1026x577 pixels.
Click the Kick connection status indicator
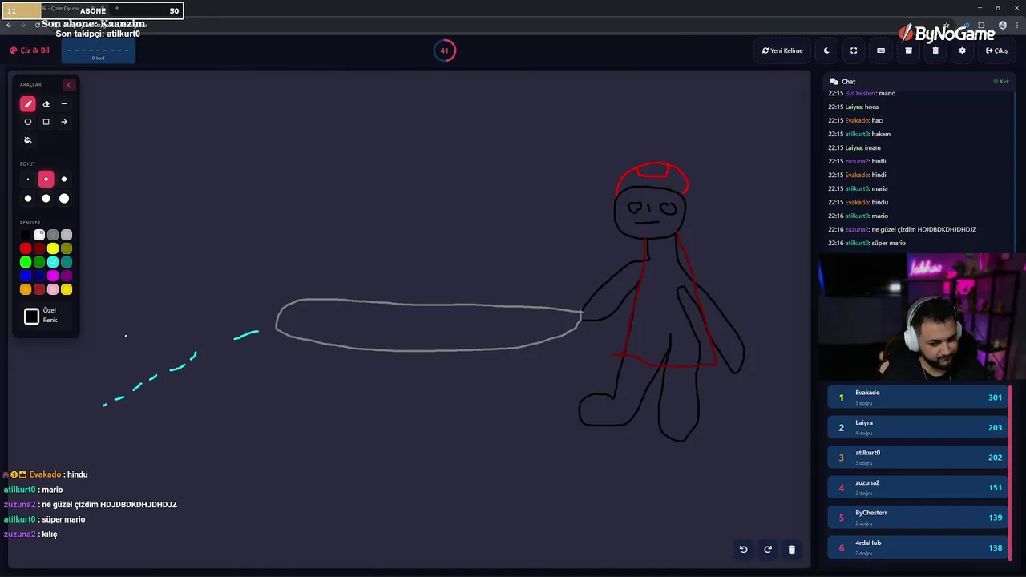point(1001,82)
